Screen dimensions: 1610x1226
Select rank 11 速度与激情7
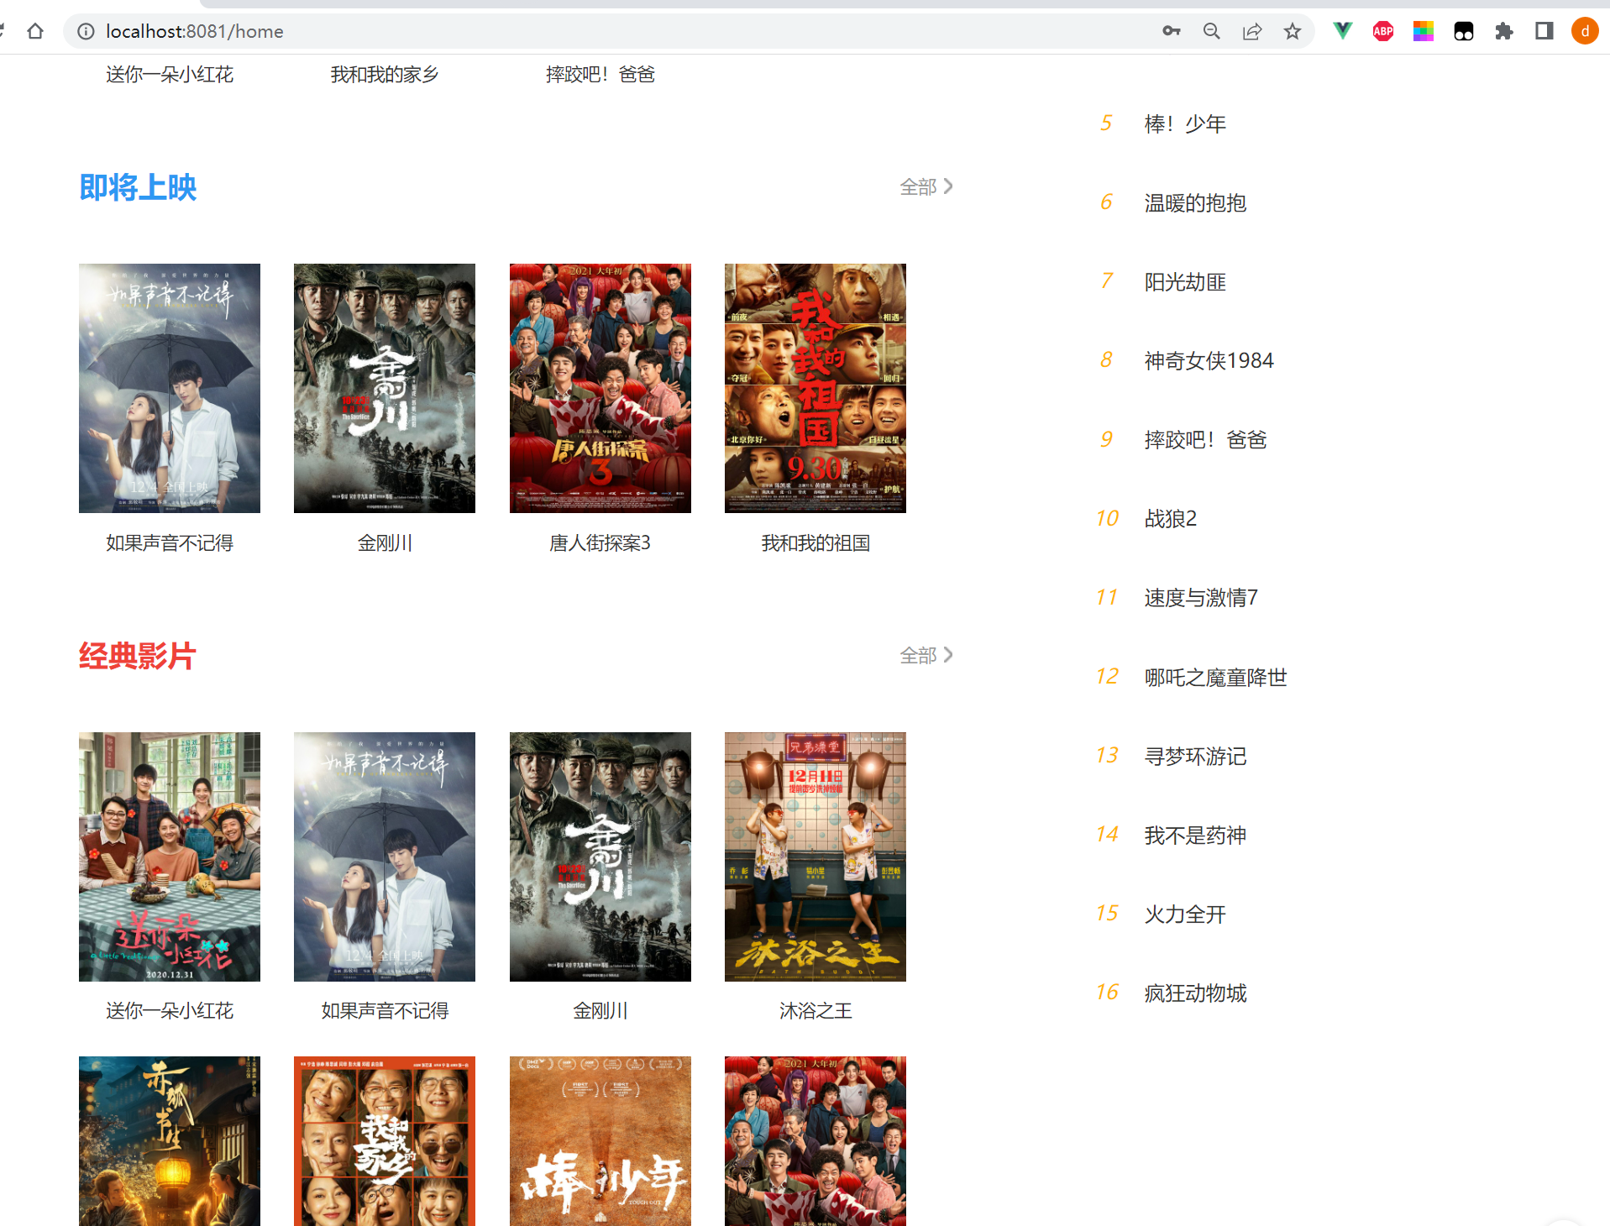coord(1201,598)
